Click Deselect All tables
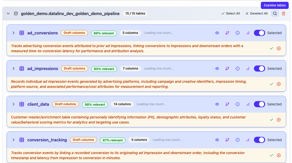Screen dimensions: 292x163 tap(256, 13)
